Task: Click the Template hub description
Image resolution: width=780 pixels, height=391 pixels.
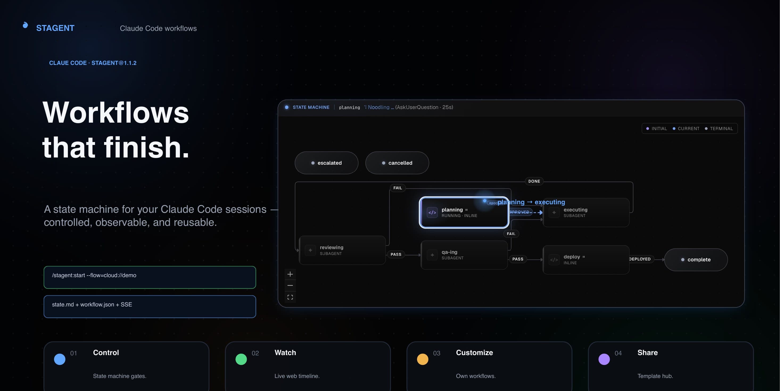Action: point(655,376)
